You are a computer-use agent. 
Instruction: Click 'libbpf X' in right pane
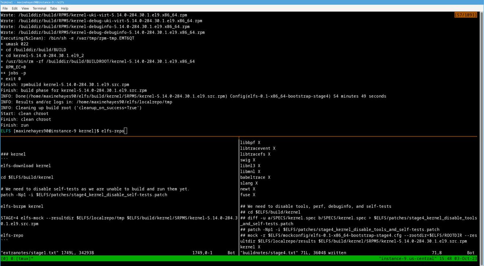point(250,142)
